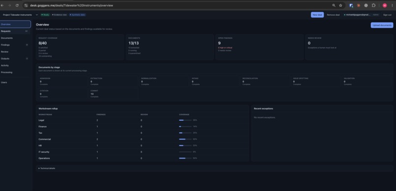The image size is (396, 191).
Task: Click the Finance coverage progress bar
Action: [185, 127]
